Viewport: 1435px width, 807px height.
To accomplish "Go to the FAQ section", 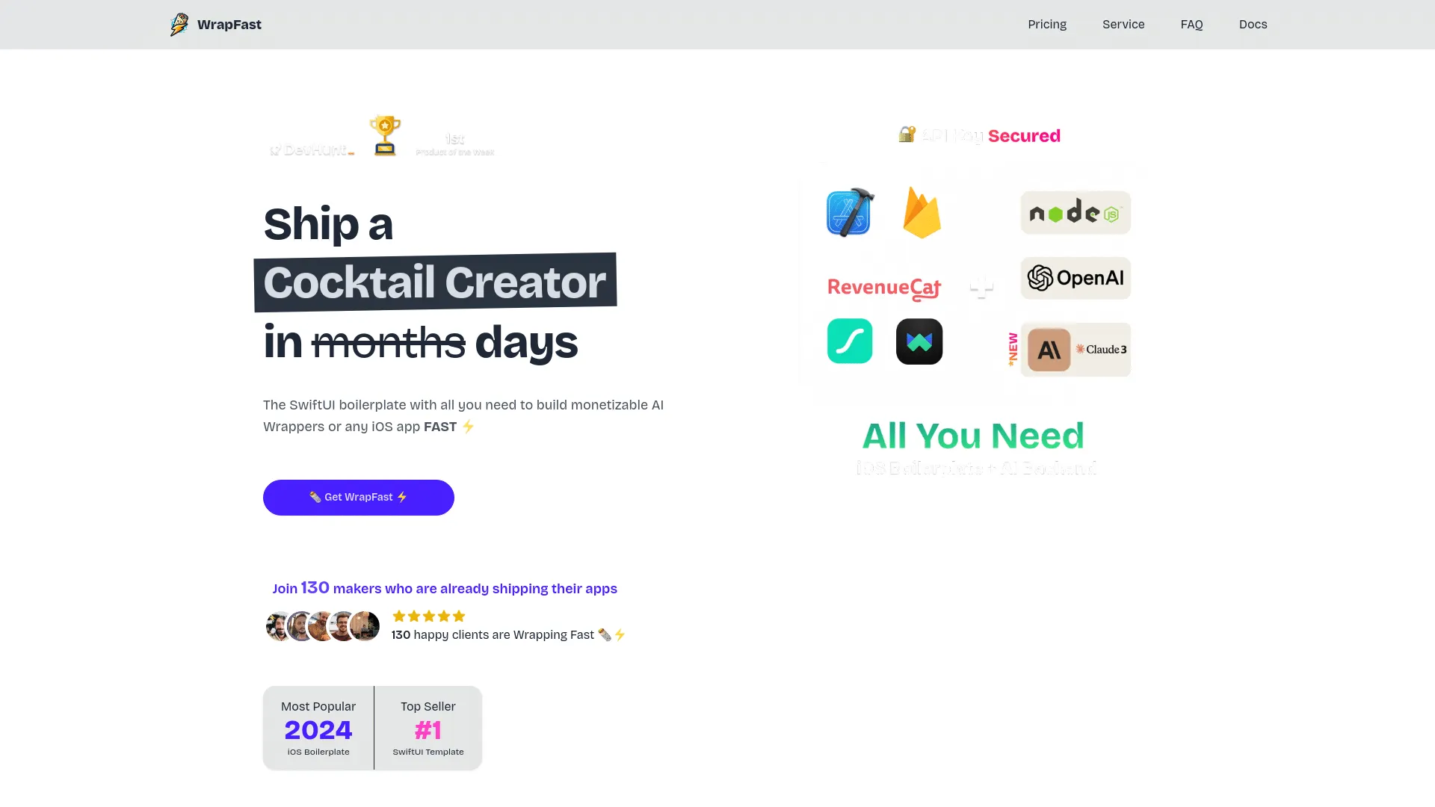I will pyautogui.click(x=1191, y=25).
